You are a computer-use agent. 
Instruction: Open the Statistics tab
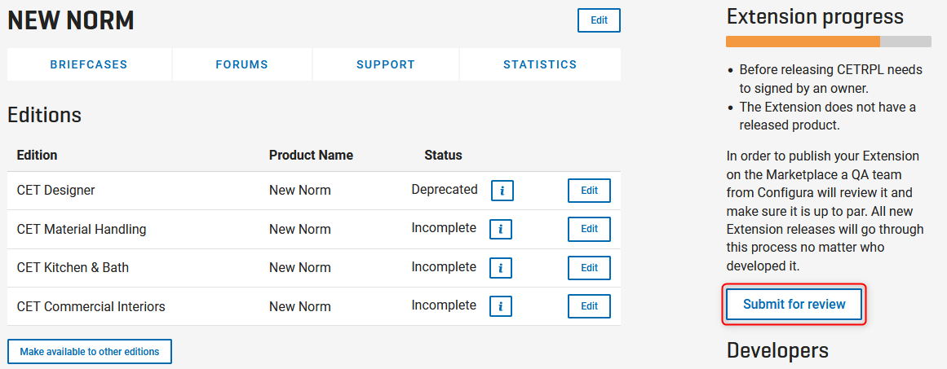(540, 64)
